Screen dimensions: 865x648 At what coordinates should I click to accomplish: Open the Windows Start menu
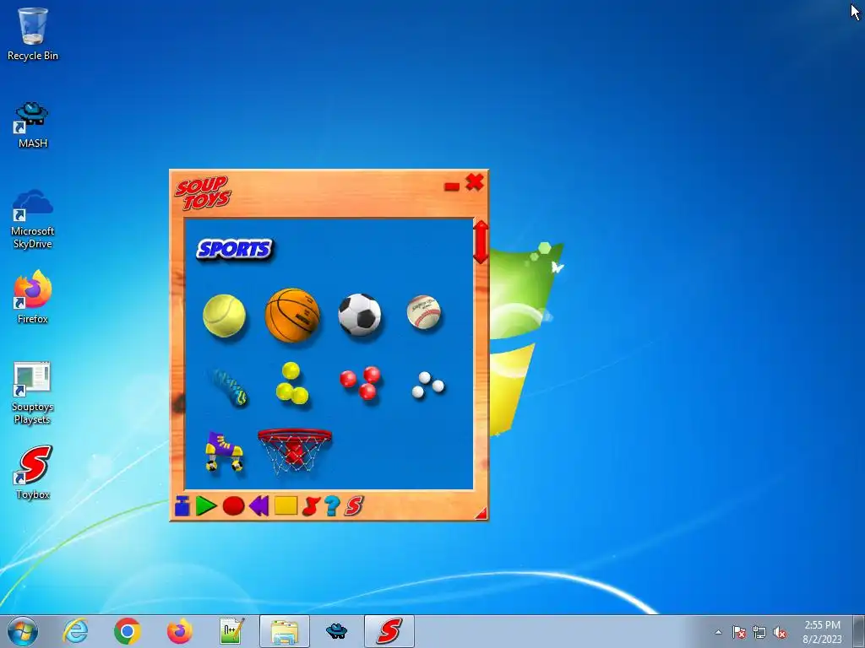click(23, 631)
